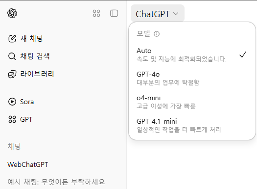Select the Auto model option
Image resolution: width=257 pixels, height=189 pixels.
point(192,54)
